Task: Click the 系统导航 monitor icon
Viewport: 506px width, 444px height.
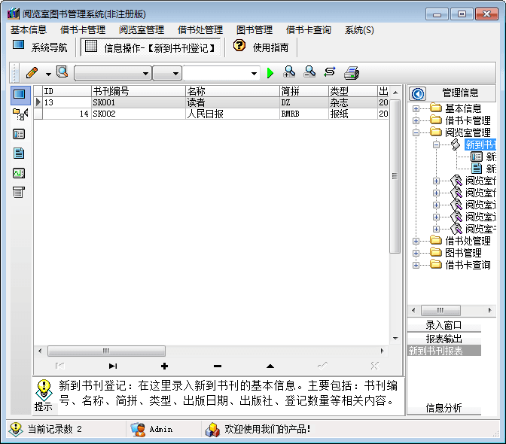Action: (18, 44)
